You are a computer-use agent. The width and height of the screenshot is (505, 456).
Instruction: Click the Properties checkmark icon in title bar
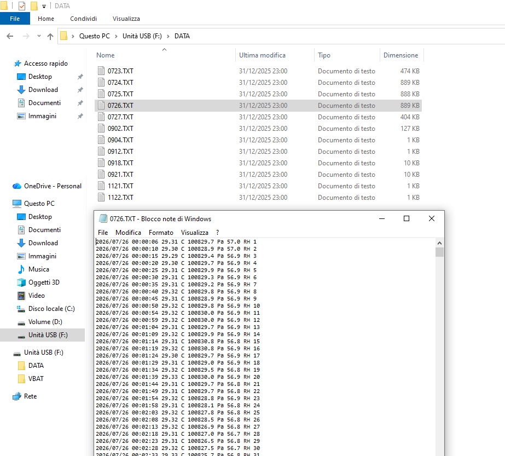(22, 6)
